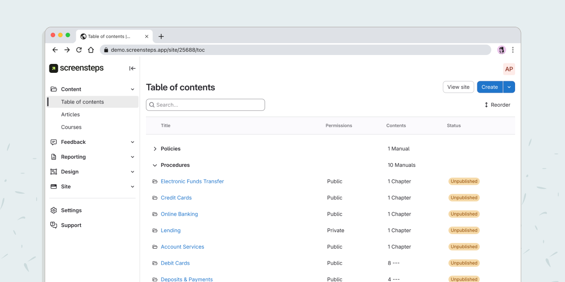Open the Credit Cards manual link

coord(176,198)
